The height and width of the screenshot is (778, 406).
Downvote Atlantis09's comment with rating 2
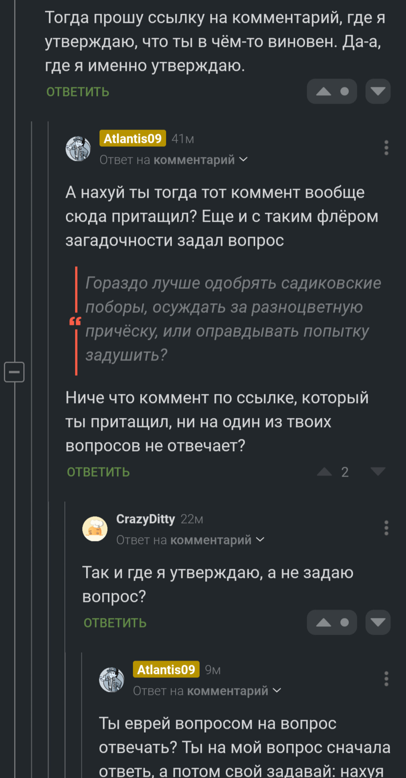pos(378,472)
